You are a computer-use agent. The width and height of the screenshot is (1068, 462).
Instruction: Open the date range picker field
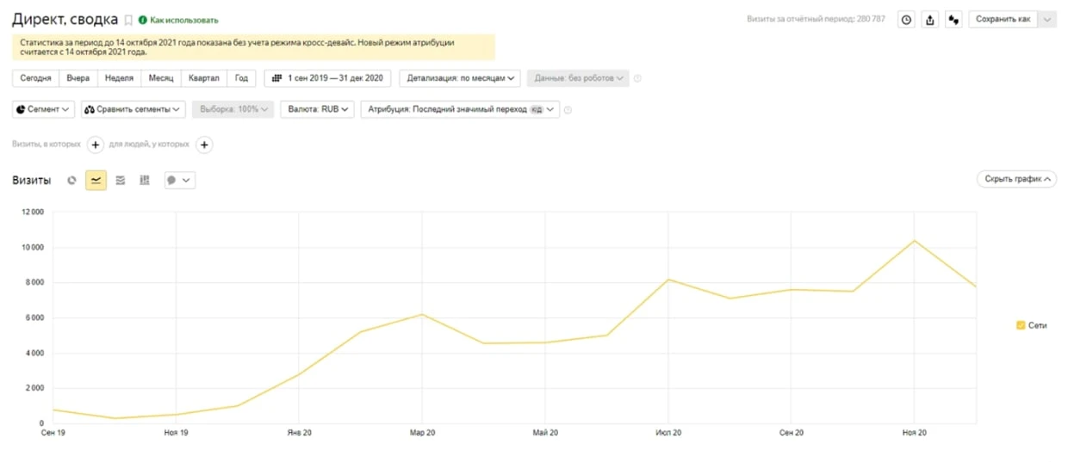327,78
